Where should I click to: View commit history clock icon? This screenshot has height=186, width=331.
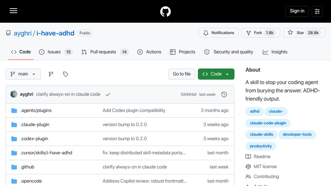coord(224,94)
